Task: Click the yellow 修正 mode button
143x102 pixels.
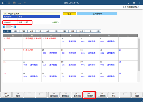Action: 69,14
